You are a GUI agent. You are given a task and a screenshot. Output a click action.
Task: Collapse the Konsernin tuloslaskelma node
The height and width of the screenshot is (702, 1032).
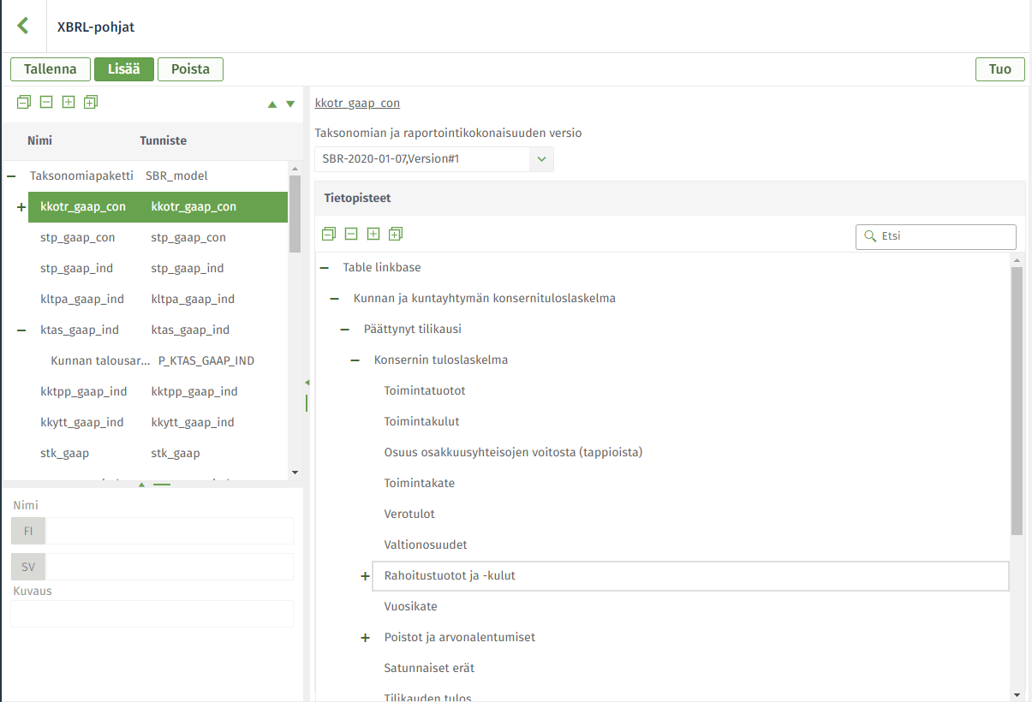click(355, 360)
